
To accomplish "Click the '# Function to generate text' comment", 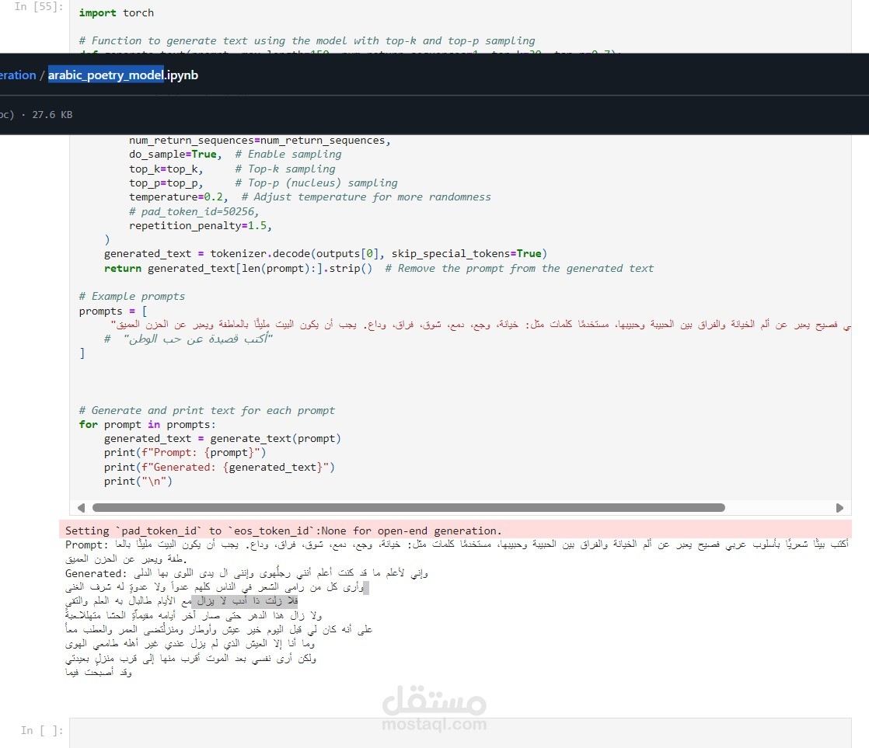I will tap(307, 41).
